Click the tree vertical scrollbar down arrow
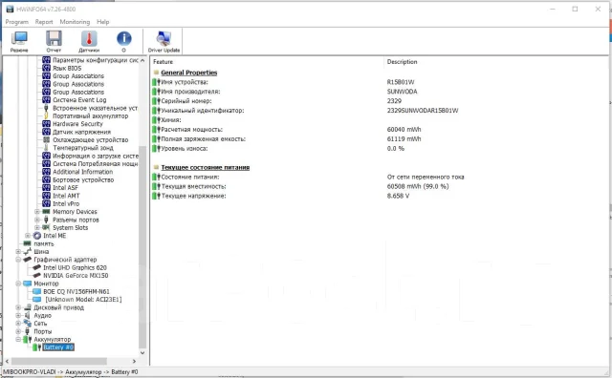Viewport: 612px width, 378px height. click(142, 352)
